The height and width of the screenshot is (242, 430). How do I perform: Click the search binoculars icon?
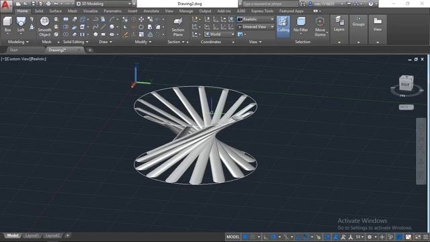(x=302, y=4)
